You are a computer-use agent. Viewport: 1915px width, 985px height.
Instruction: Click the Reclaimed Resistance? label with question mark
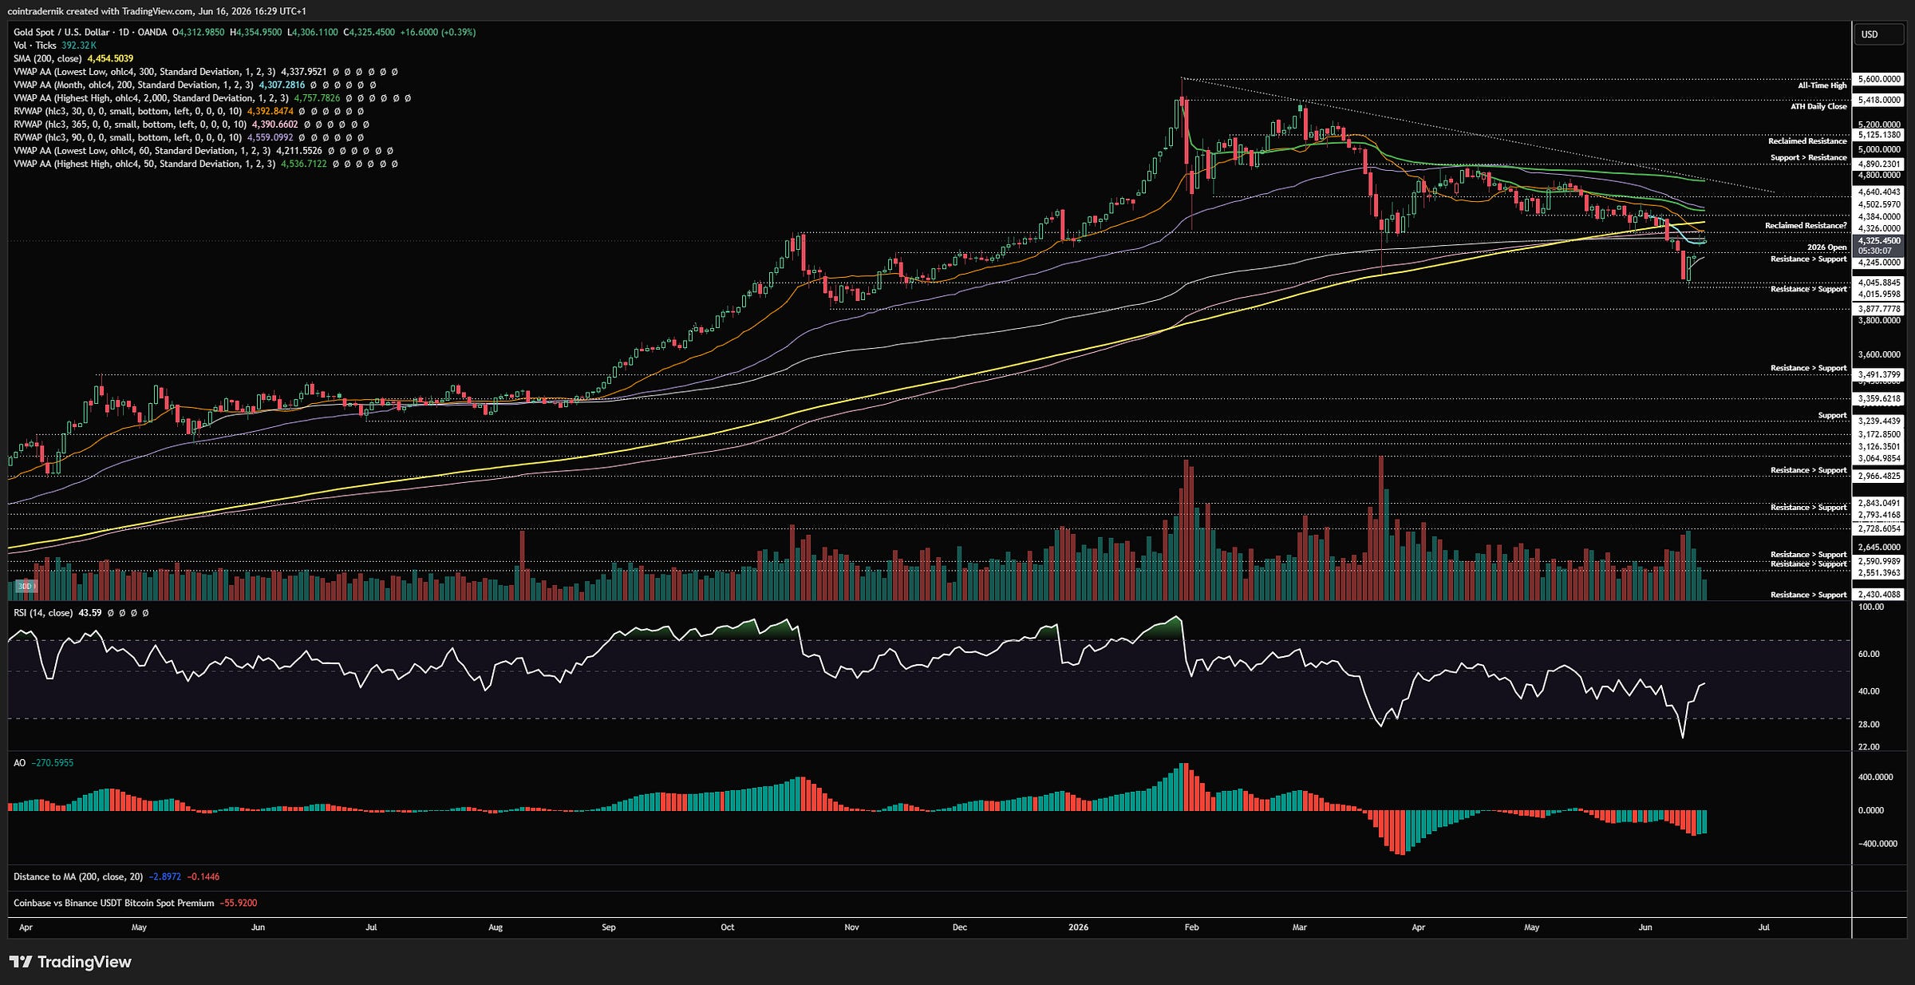(x=1806, y=226)
